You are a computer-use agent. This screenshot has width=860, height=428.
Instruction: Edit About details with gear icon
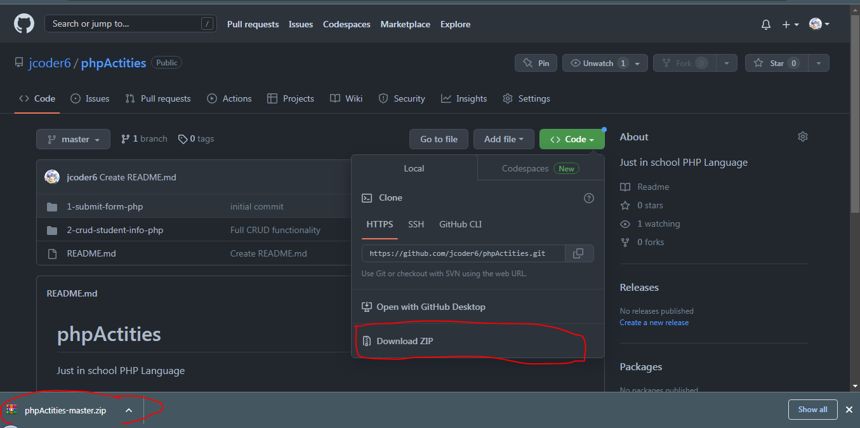coord(803,137)
